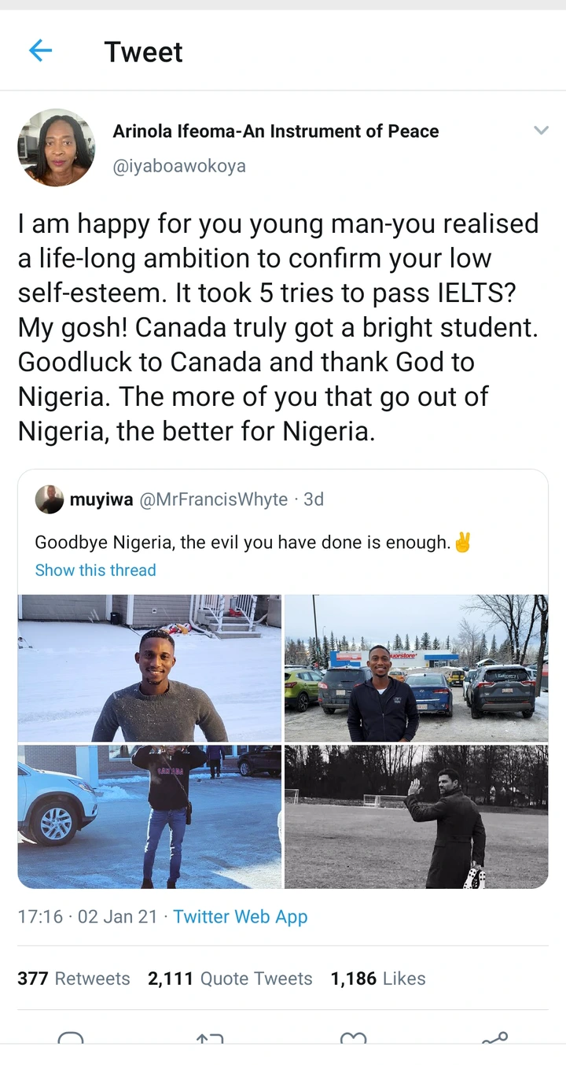
Task: Open black-and-white photo of waving man
Action: pos(416,816)
